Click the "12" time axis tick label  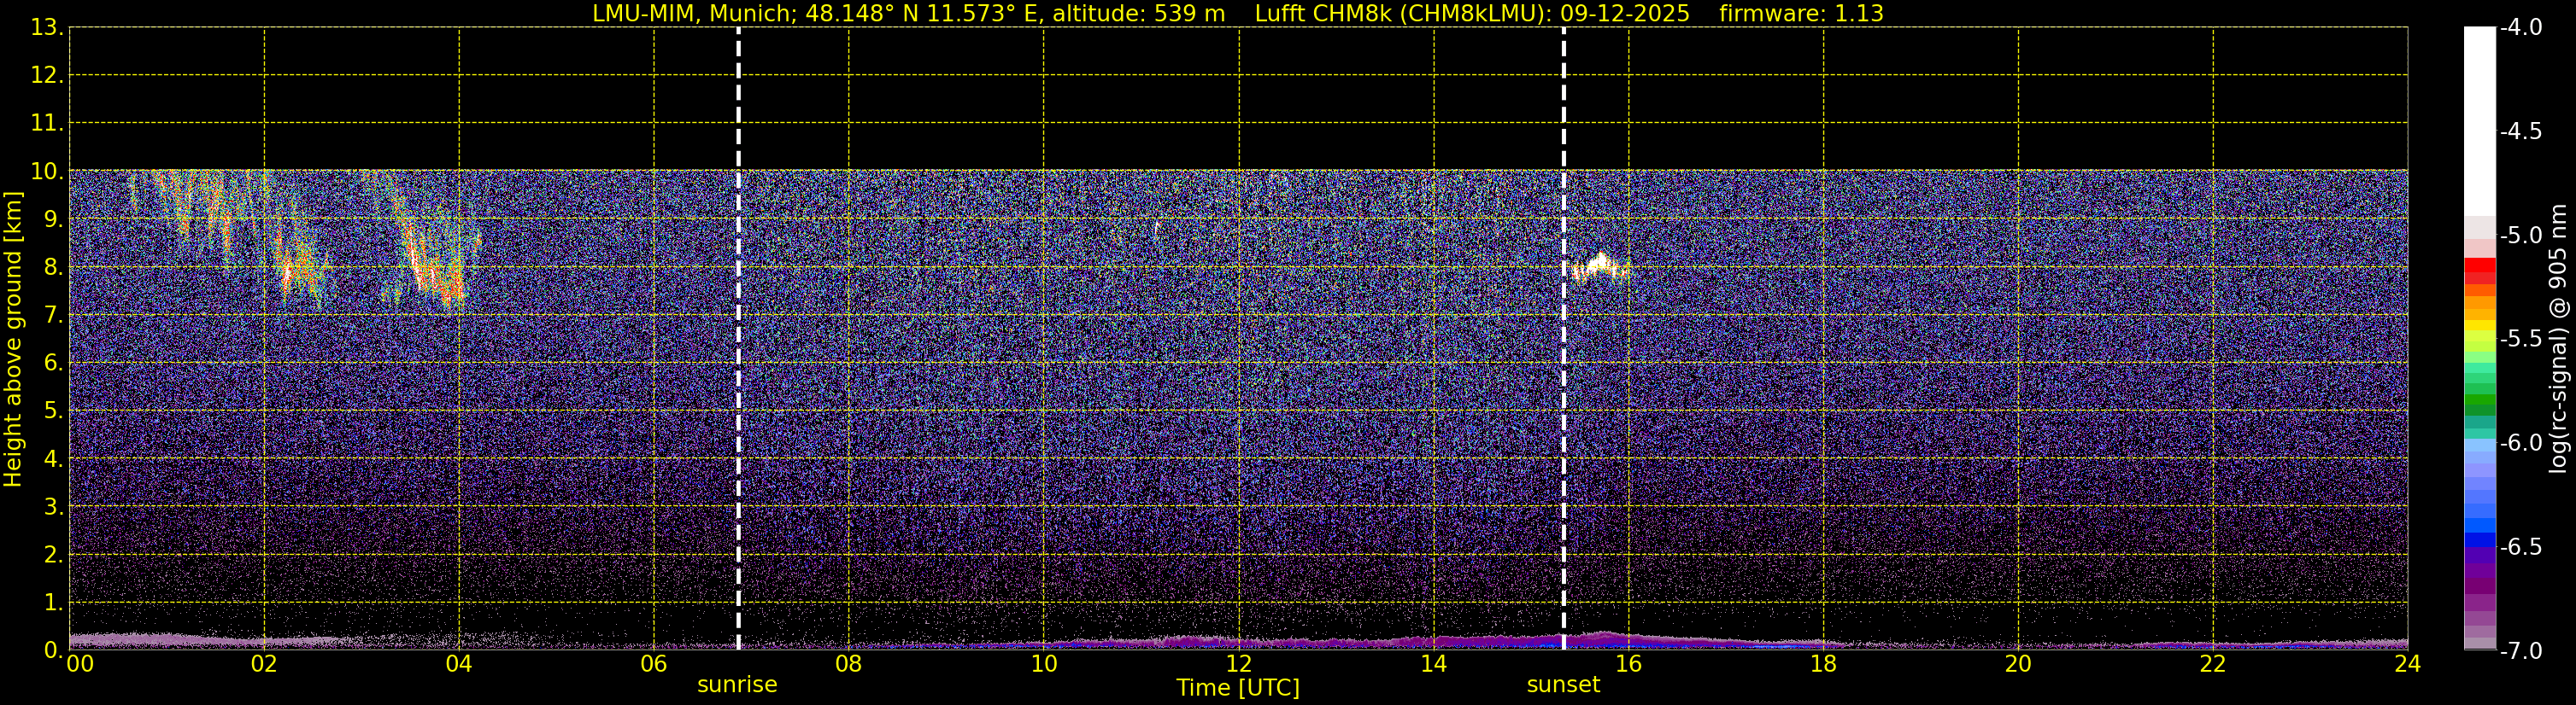(1239, 664)
